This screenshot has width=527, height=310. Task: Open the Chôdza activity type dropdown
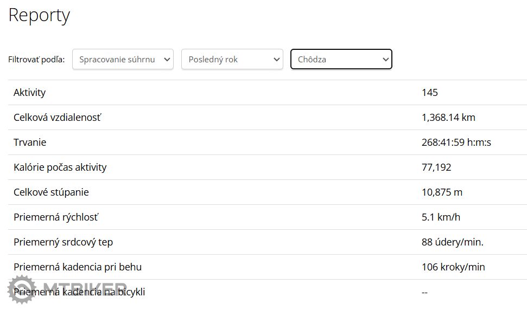(341, 60)
